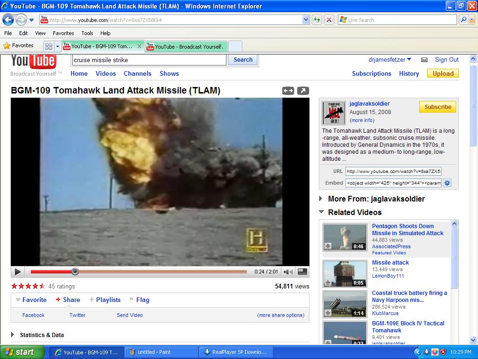478x359 pixels.
Task: Click the Live Search magnifier icon
Action: point(464,20)
